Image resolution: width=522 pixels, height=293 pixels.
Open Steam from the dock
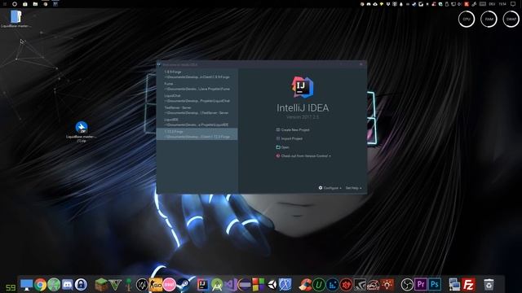point(183,285)
